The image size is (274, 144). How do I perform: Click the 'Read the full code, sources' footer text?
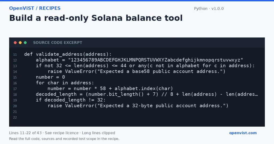[x=64, y=139]
